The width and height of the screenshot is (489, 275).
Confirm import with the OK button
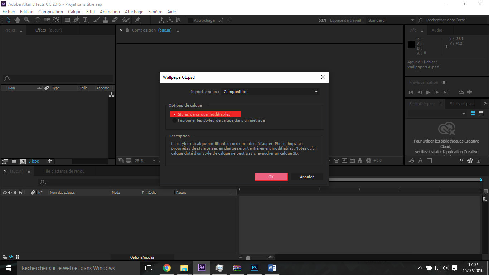[271, 177]
